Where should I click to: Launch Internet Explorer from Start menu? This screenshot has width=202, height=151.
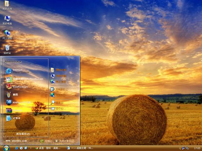17,71
